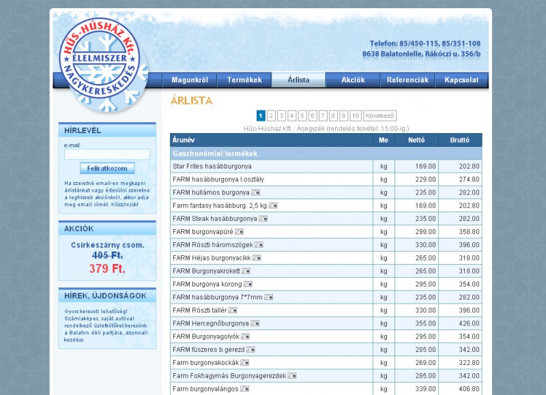Viewport: 546px width, 395px height.
Task: Focus the newsletter e-mail input field
Action: [x=107, y=154]
